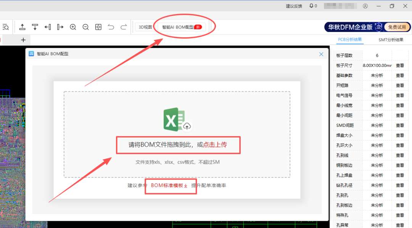Redo the last action

coord(124,27)
